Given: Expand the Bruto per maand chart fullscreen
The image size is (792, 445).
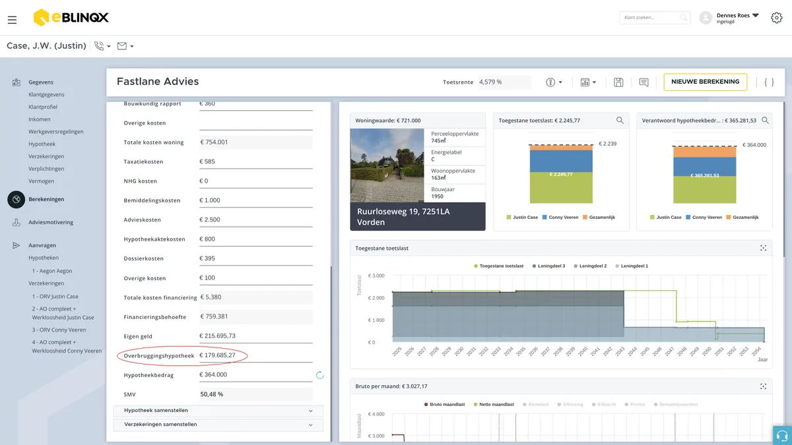Looking at the screenshot, I should point(763,386).
